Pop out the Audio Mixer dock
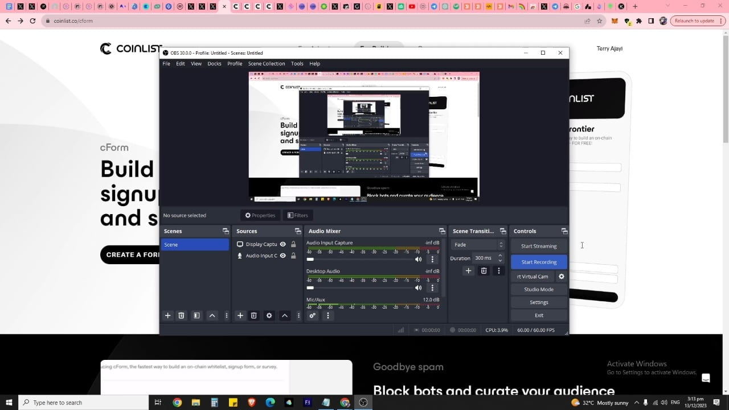 [x=442, y=231]
